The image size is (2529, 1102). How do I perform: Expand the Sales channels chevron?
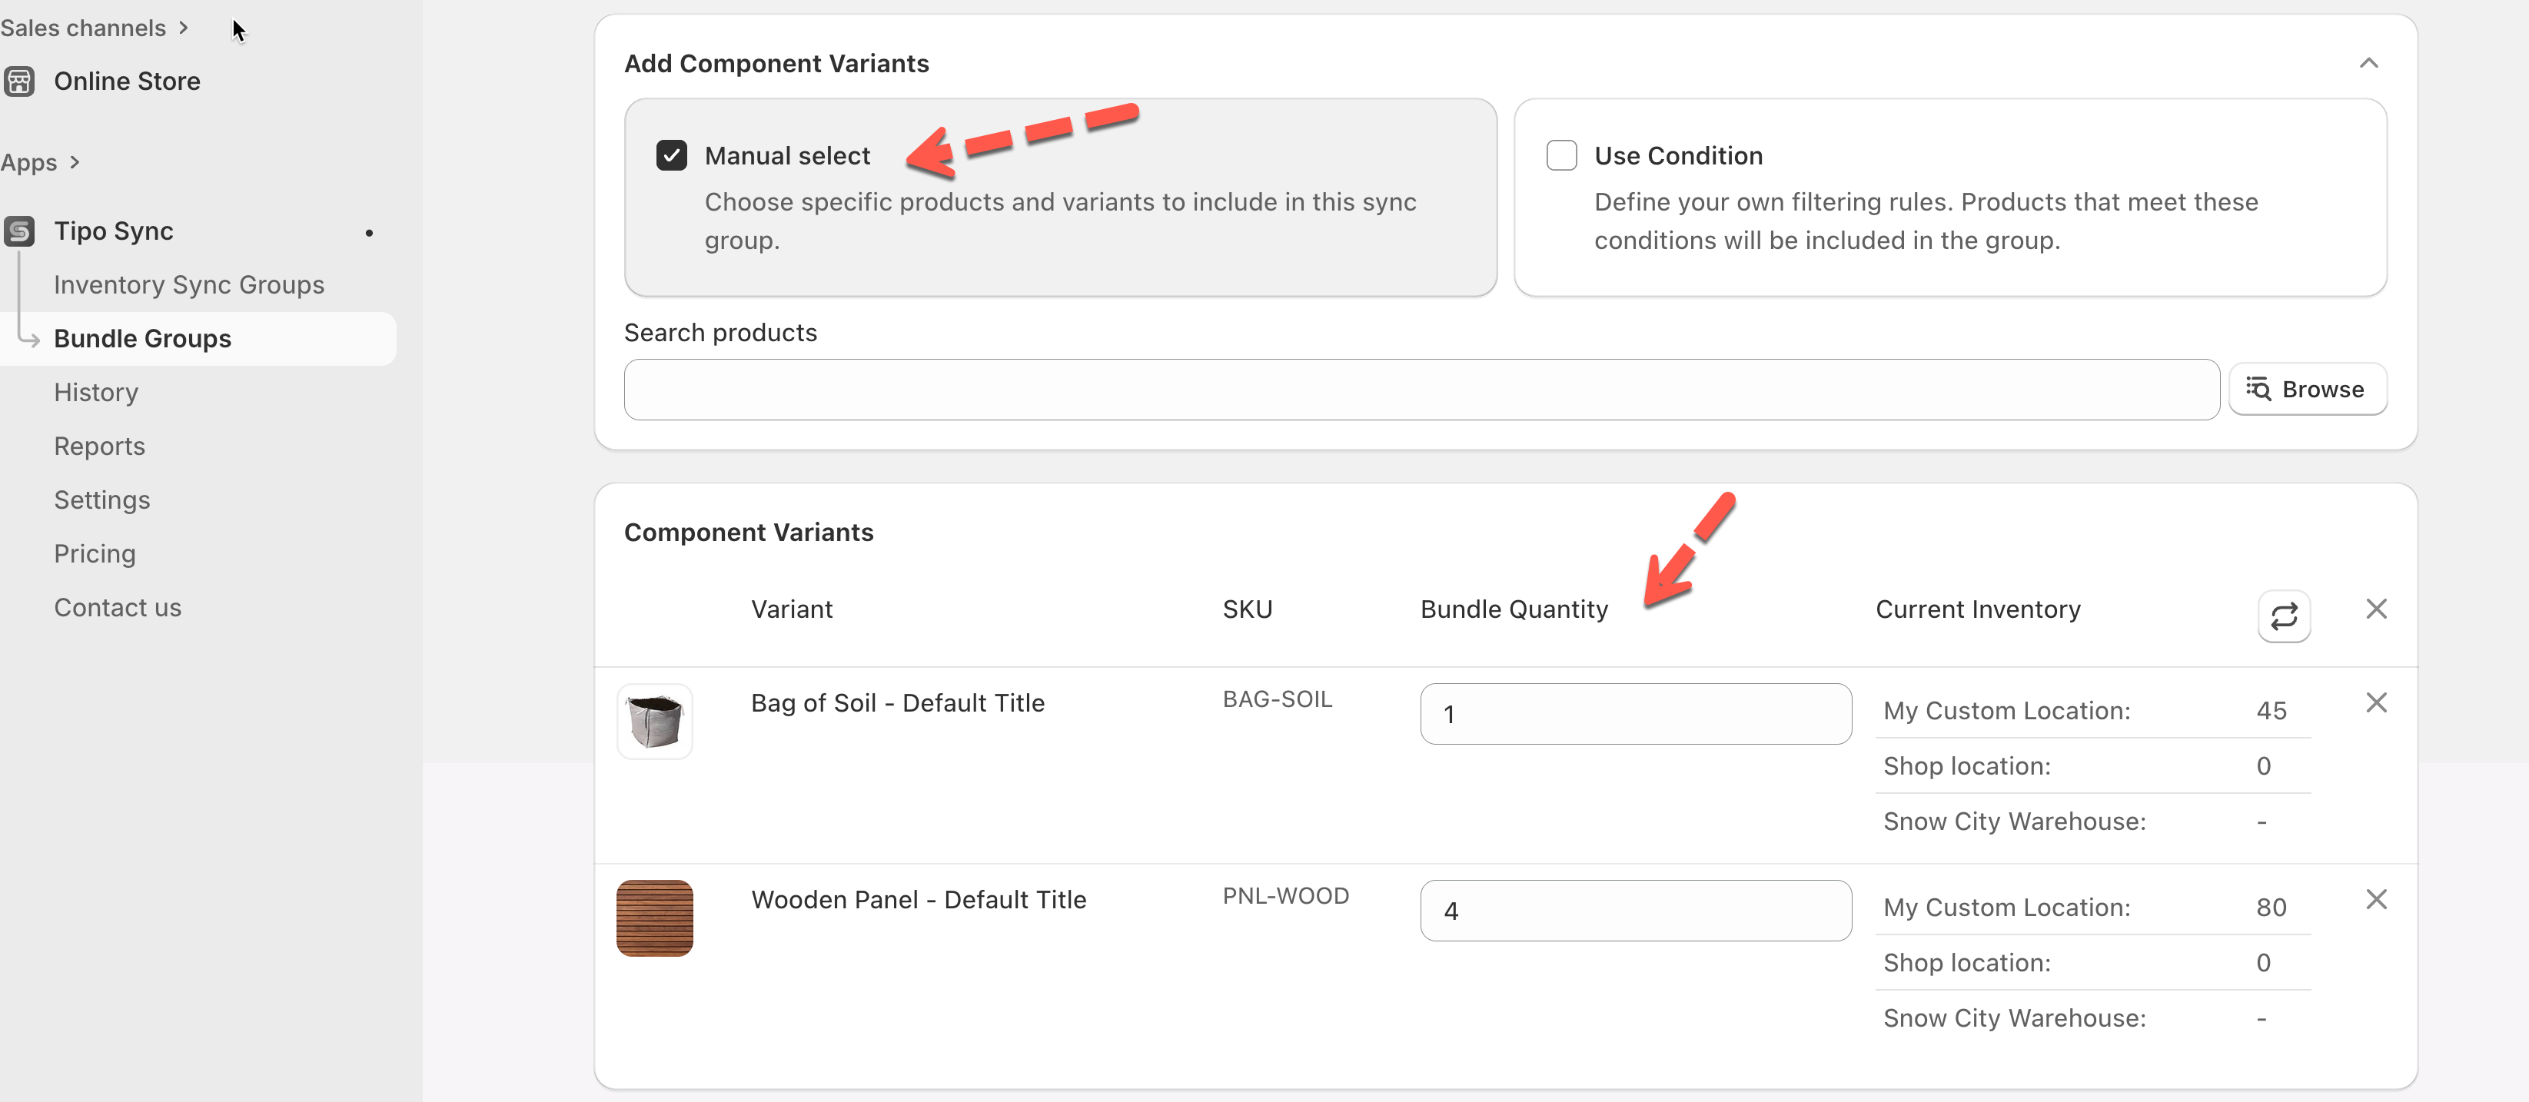[x=184, y=28]
